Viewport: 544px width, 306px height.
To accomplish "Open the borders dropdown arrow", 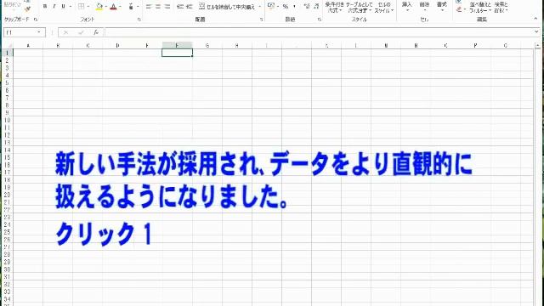I will pos(88,7).
